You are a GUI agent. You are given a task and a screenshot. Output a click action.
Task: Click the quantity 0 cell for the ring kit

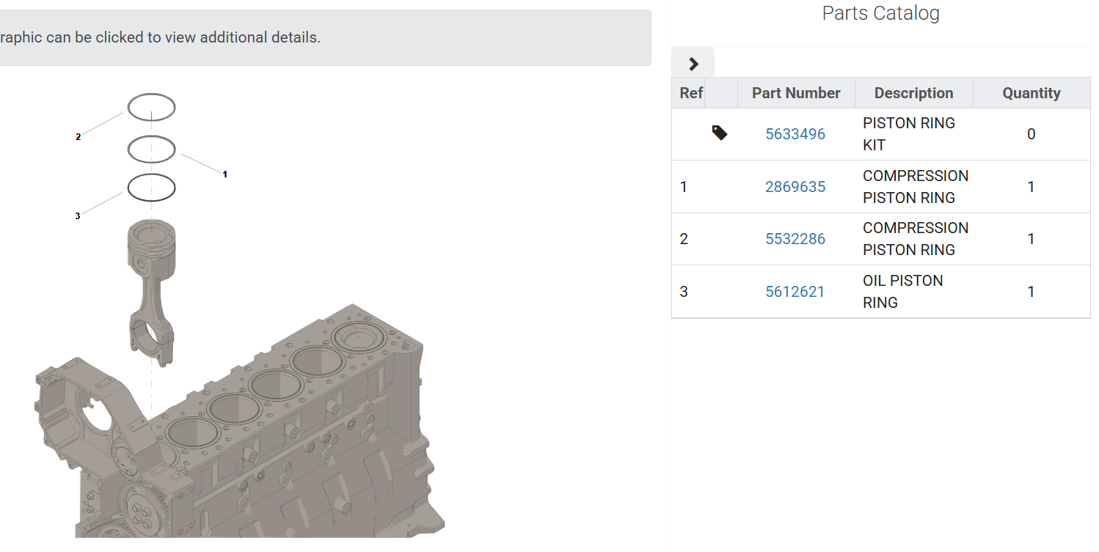click(x=1032, y=134)
